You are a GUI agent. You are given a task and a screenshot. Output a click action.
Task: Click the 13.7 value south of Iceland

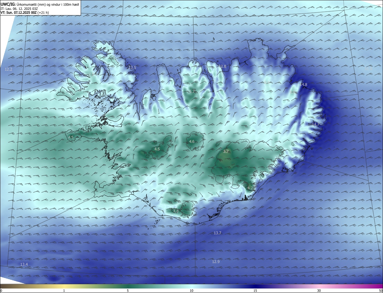point(218,233)
